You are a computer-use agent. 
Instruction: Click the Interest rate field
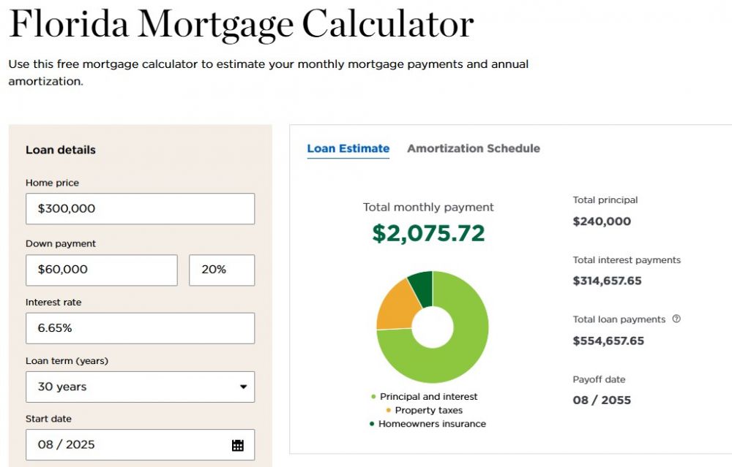tap(140, 328)
